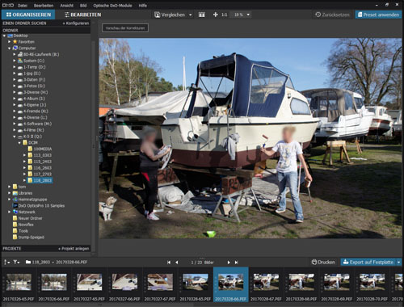Click Export auf Festplatte button
This screenshot has width=404, height=307.
368,262
